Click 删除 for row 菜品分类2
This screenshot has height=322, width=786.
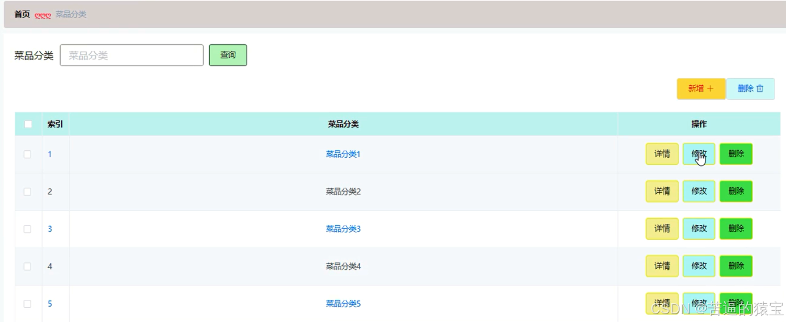click(x=736, y=192)
